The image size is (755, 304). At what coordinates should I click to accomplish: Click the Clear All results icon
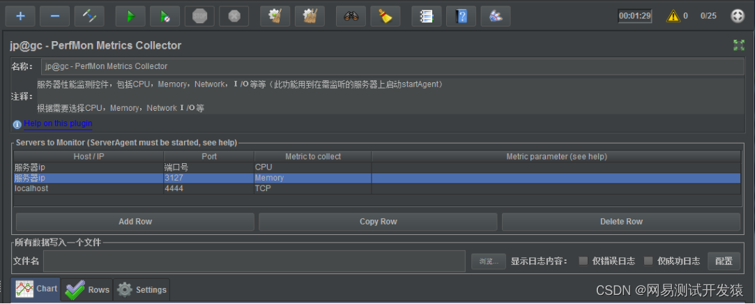pyautogui.click(x=310, y=16)
